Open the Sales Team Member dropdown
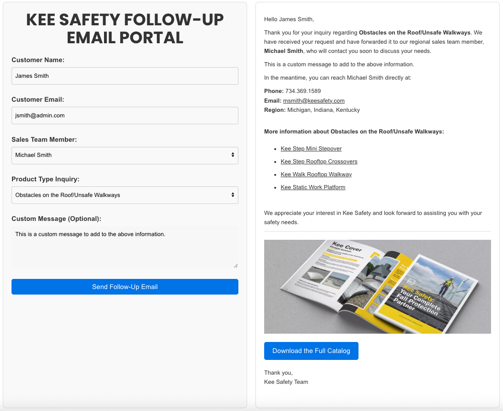The image size is (503, 411). pyautogui.click(x=125, y=155)
